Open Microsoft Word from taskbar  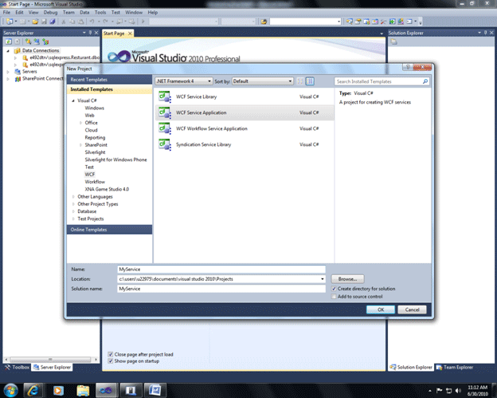click(155, 390)
